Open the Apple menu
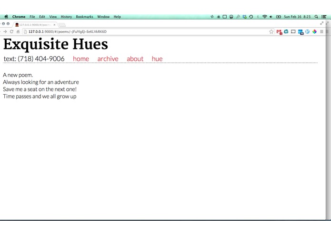Screen dimensions: 331x235 pyautogui.click(x=6, y=17)
